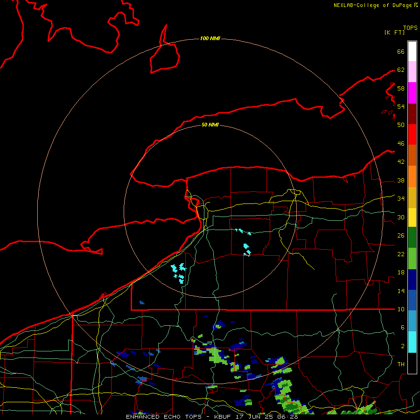Image resolution: width=420 pixels, height=420 pixels.
Task: Click the magenta legend swatch
Action: (x=412, y=93)
